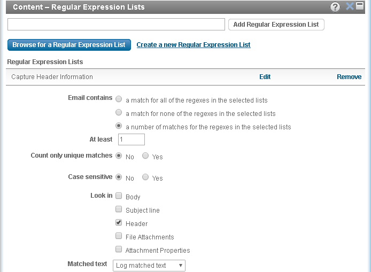This screenshot has width=371, height=272.
Task: Select match for none of the regexes
Action: (x=119, y=113)
